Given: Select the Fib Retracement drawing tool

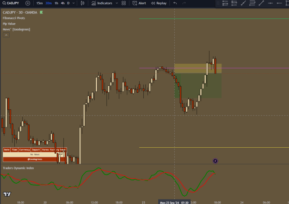Looking at the screenshot, I should tap(252, 3).
